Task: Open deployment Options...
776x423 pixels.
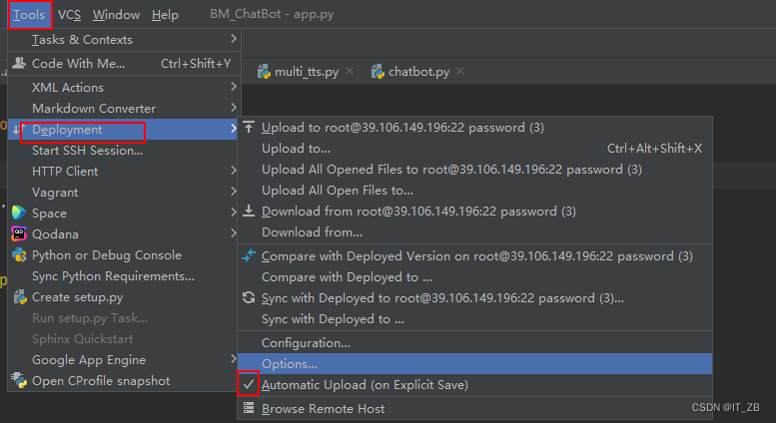Action: click(x=475, y=364)
